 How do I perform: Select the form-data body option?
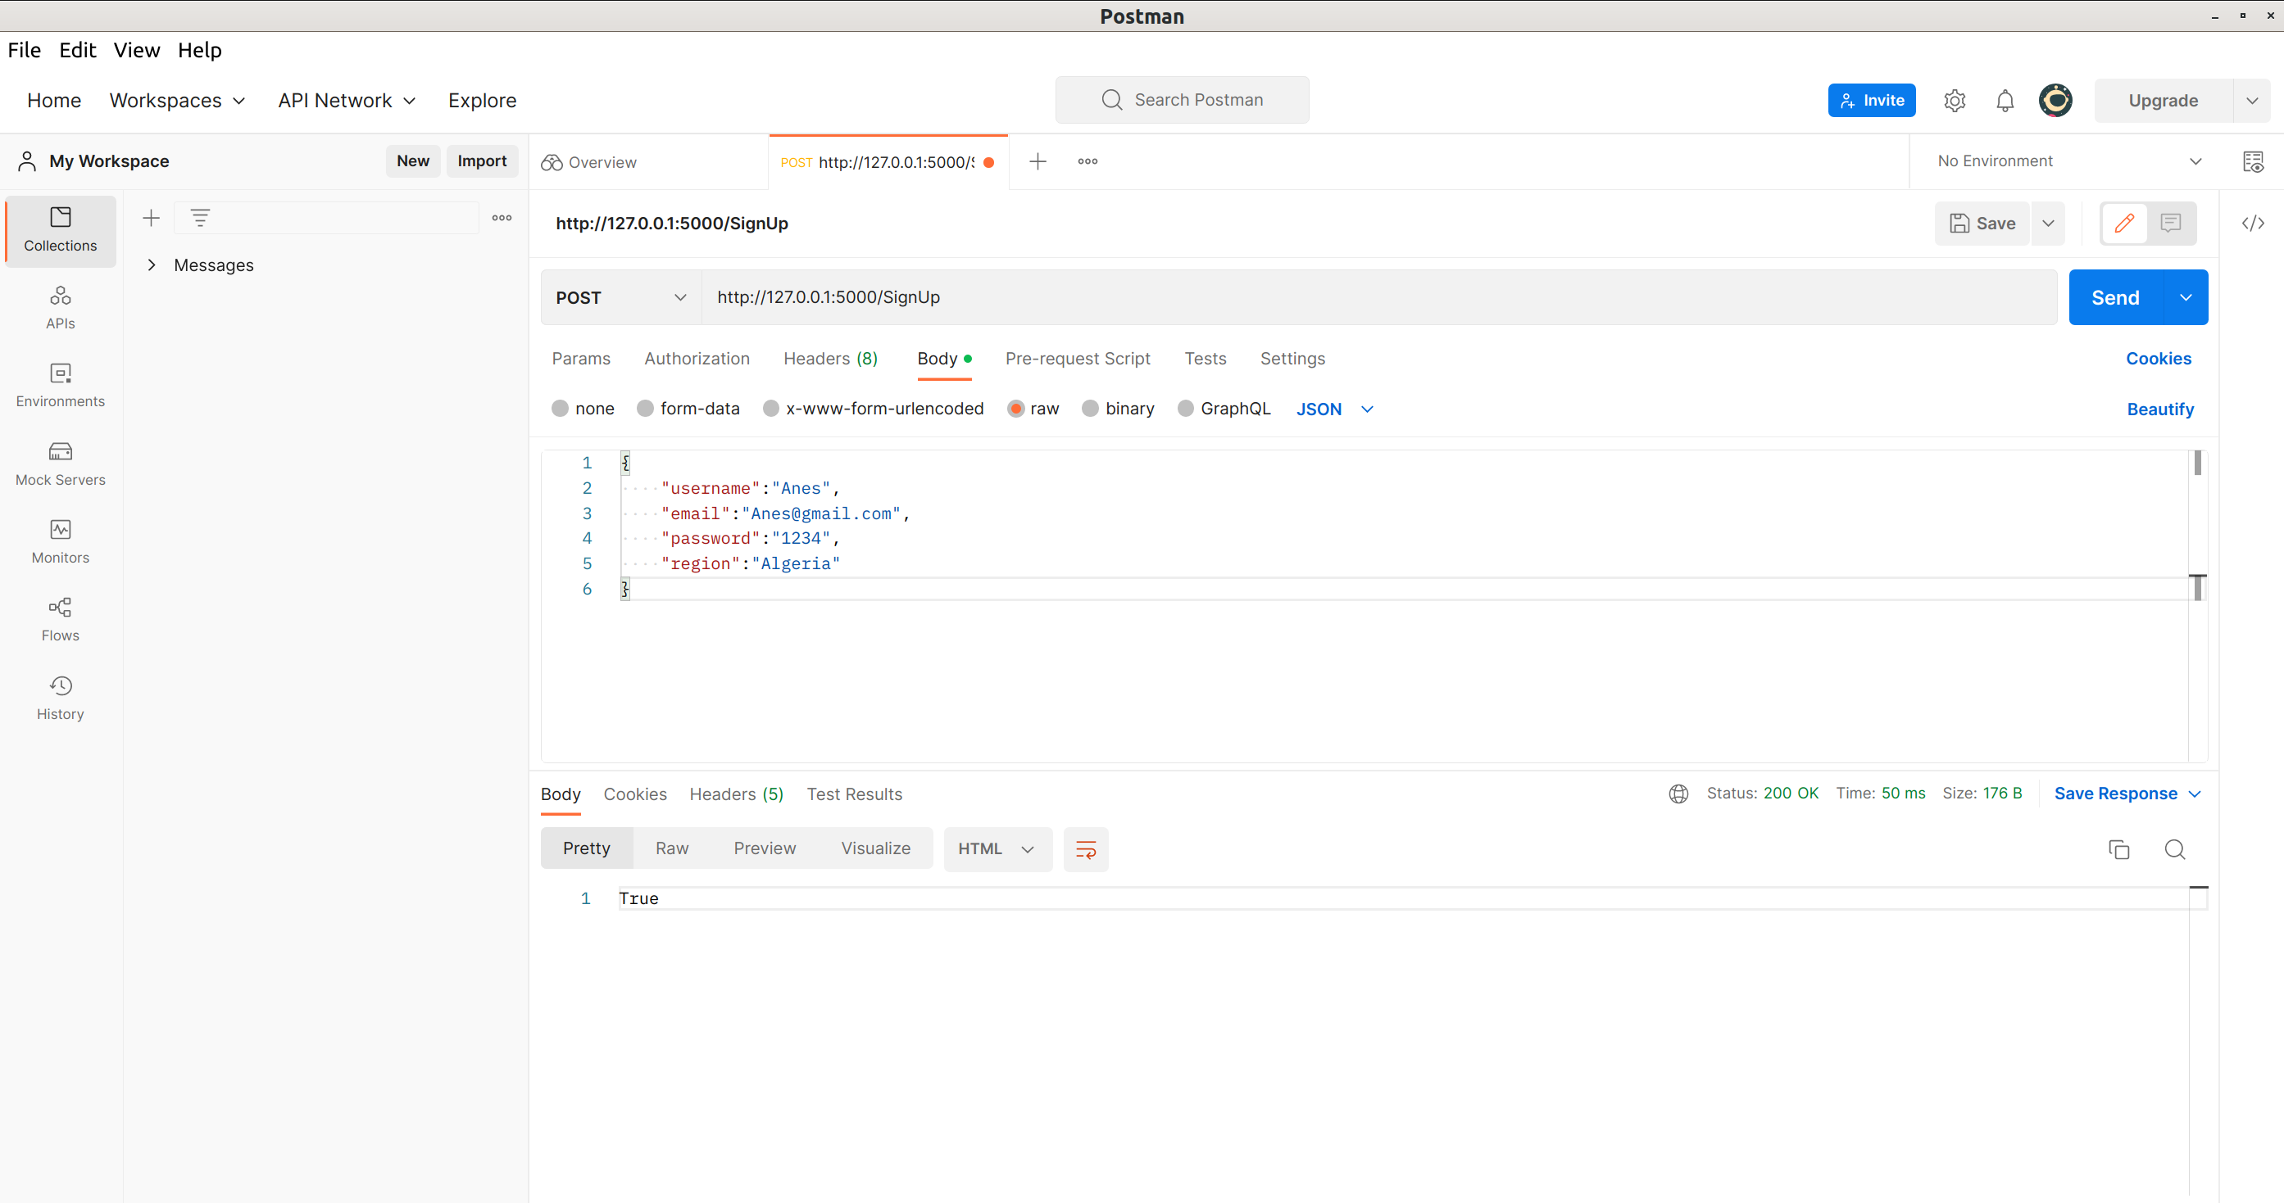pyautogui.click(x=646, y=409)
